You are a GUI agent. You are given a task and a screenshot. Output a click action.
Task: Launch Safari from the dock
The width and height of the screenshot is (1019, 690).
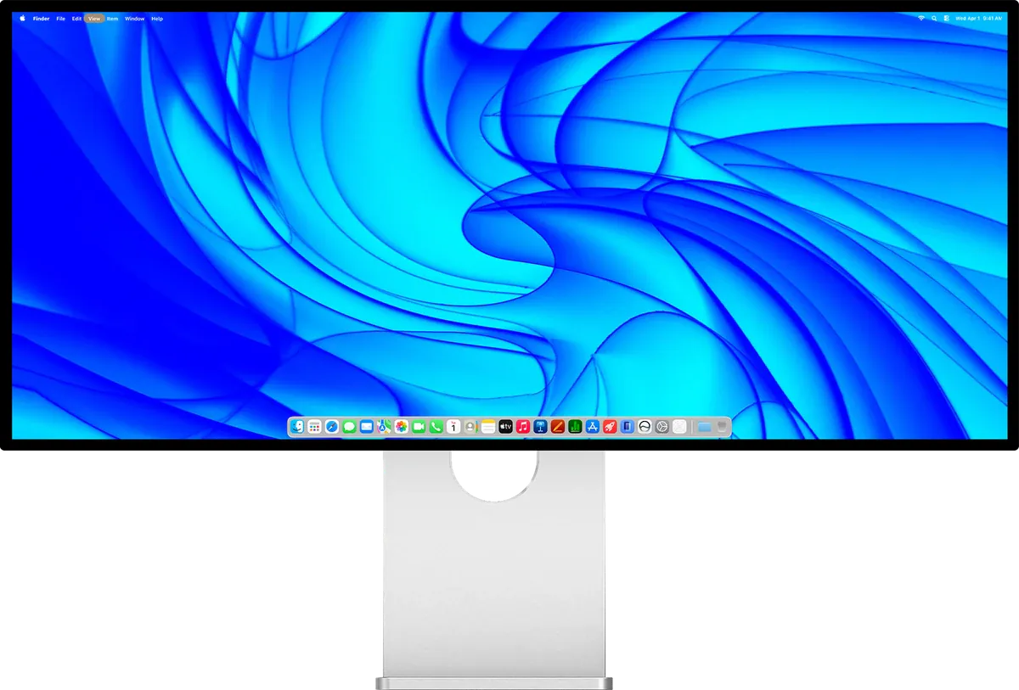click(x=332, y=427)
